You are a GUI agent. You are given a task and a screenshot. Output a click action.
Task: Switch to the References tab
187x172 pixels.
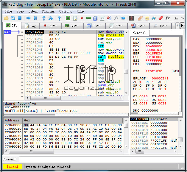click(x=160, y=26)
